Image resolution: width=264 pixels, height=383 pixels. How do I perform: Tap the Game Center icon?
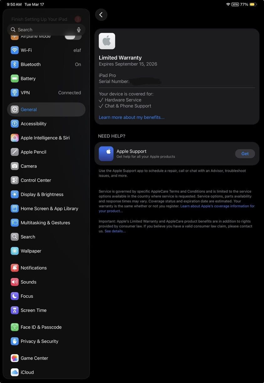(15, 358)
